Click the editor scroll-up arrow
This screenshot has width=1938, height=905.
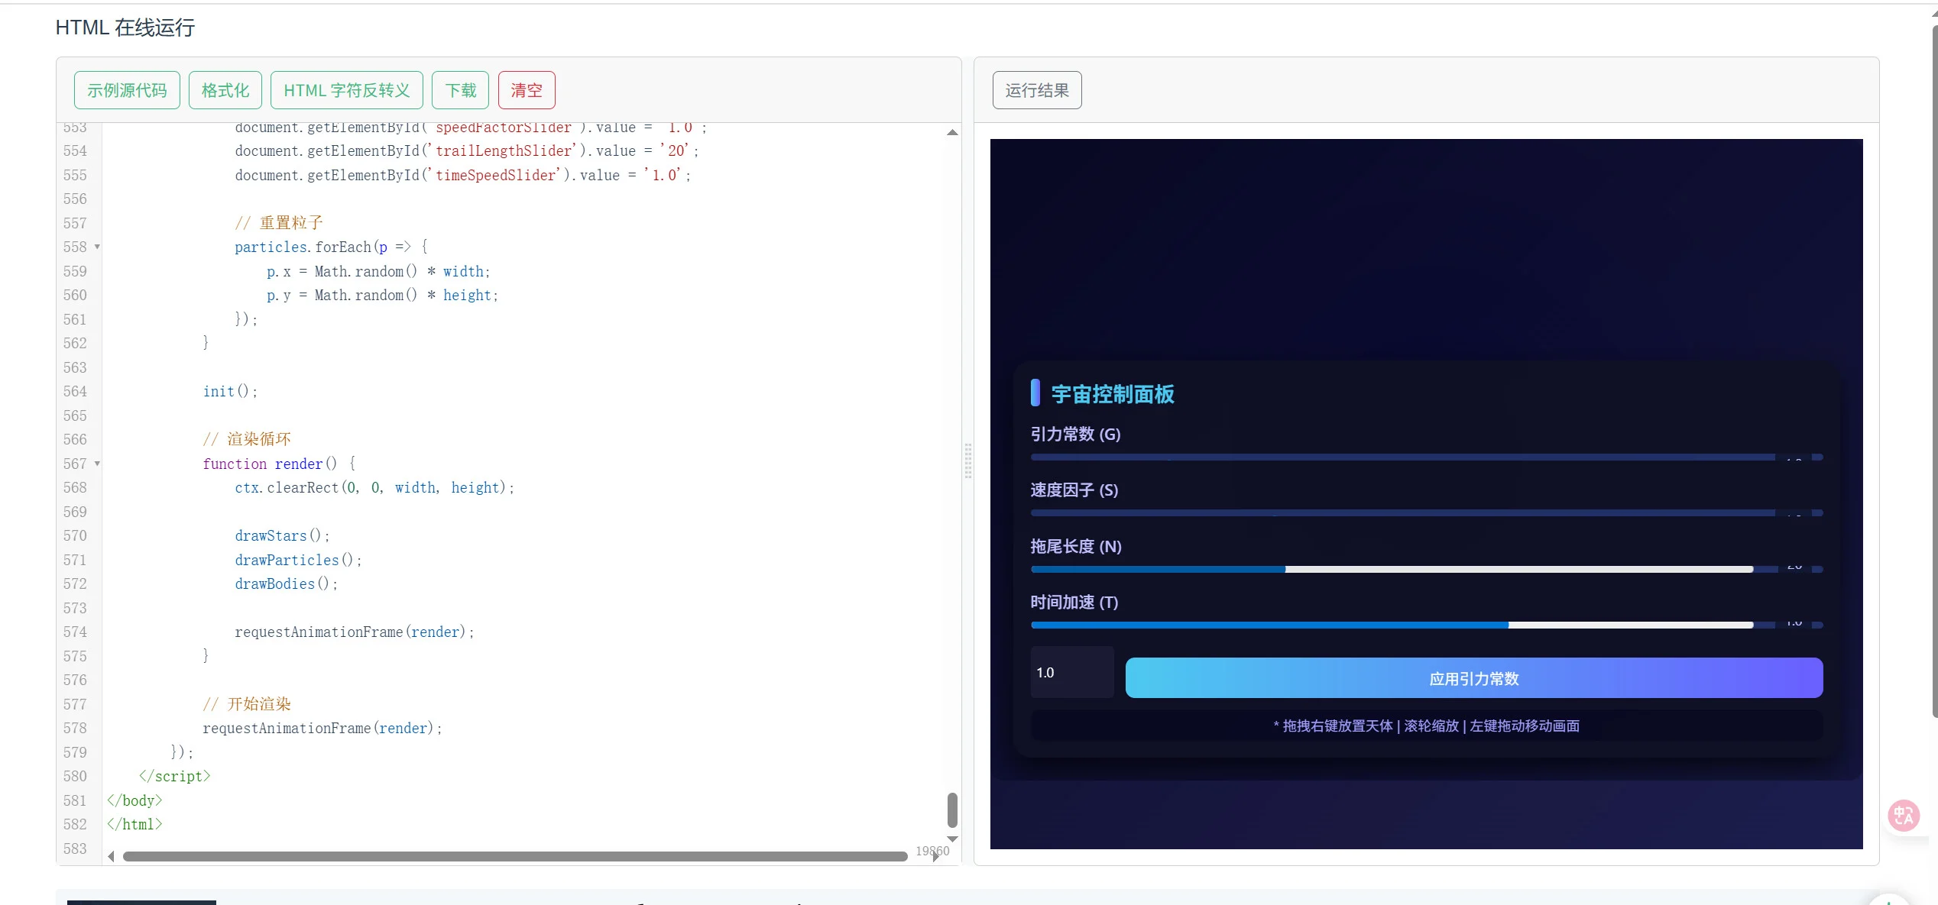(x=952, y=133)
